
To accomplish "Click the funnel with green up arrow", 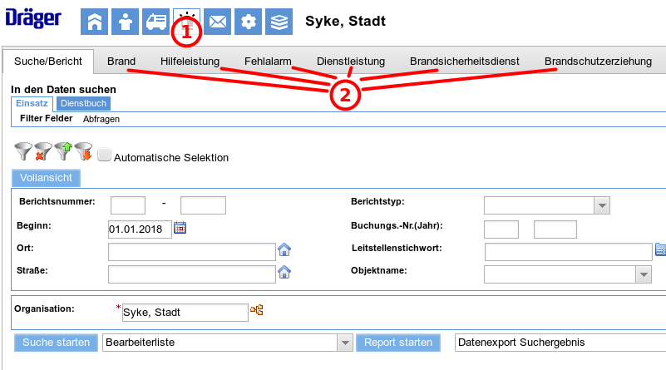I will [64, 151].
